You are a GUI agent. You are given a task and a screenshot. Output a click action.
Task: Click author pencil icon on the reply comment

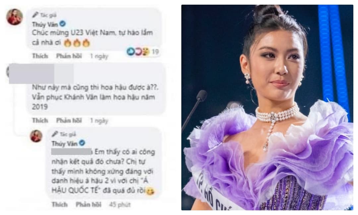[x=55, y=134]
